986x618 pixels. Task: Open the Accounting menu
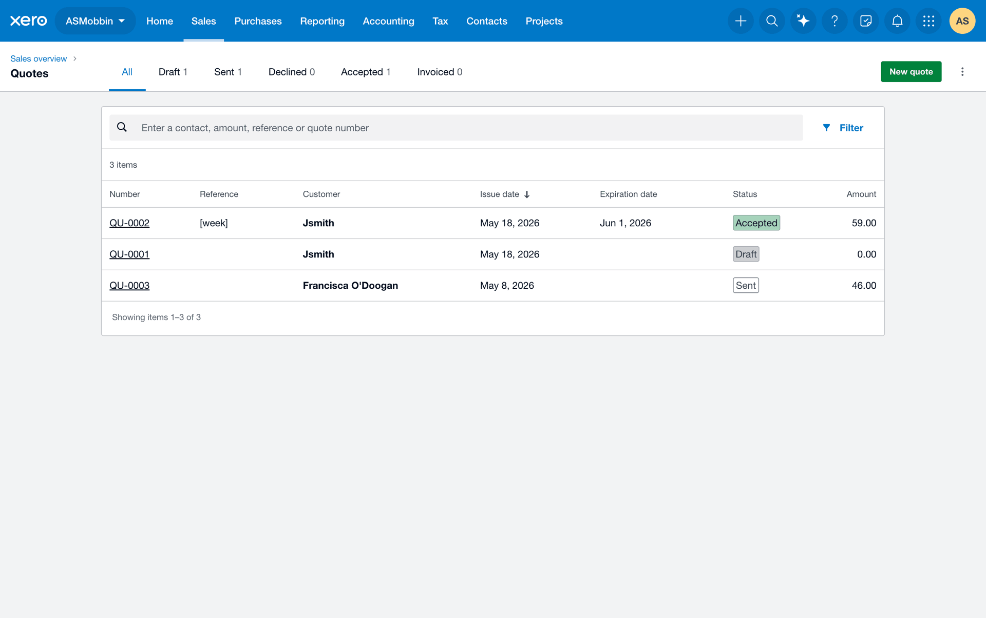(x=388, y=21)
